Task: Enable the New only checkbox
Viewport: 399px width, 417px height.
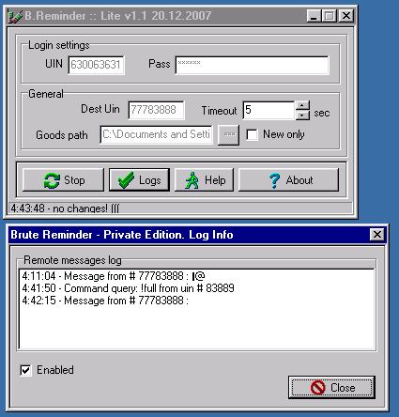Action: (252, 135)
